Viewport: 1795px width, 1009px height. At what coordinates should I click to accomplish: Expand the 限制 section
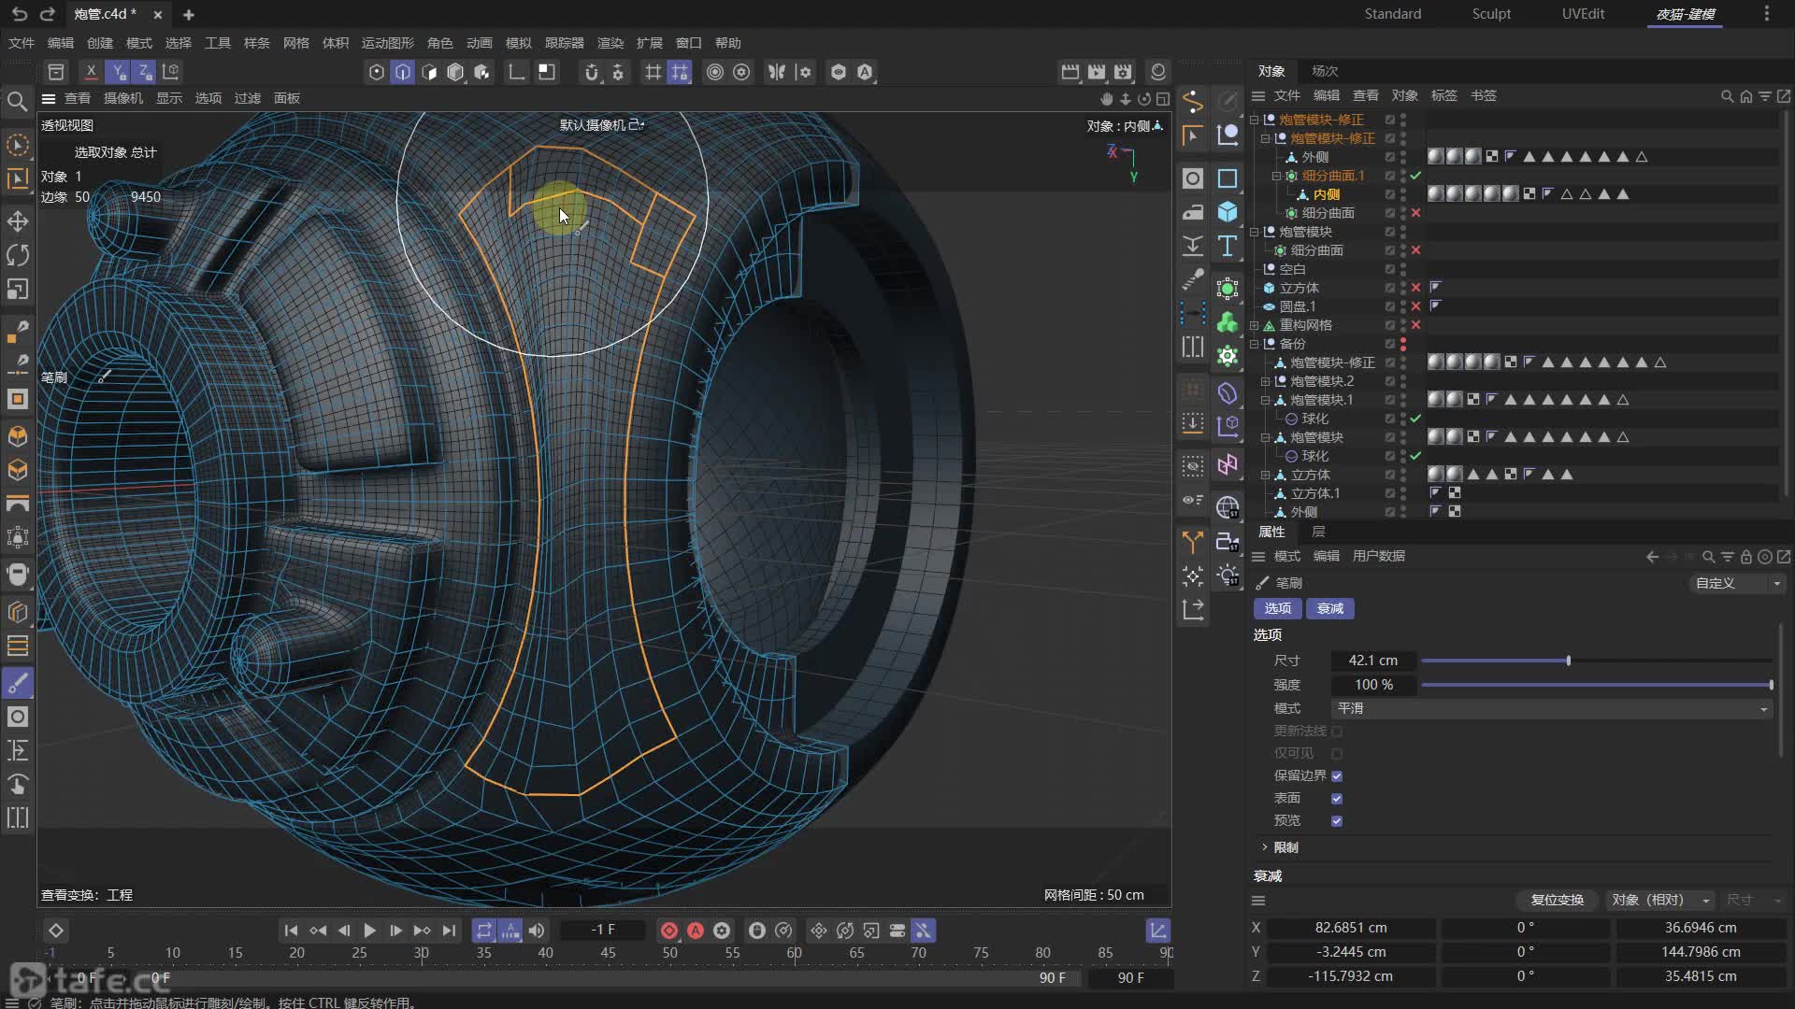point(1265,847)
